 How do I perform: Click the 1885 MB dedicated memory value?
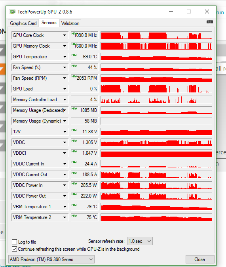[x=84, y=110]
